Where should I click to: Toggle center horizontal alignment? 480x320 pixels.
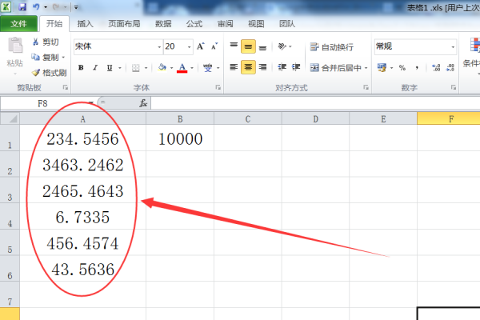click(x=249, y=68)
